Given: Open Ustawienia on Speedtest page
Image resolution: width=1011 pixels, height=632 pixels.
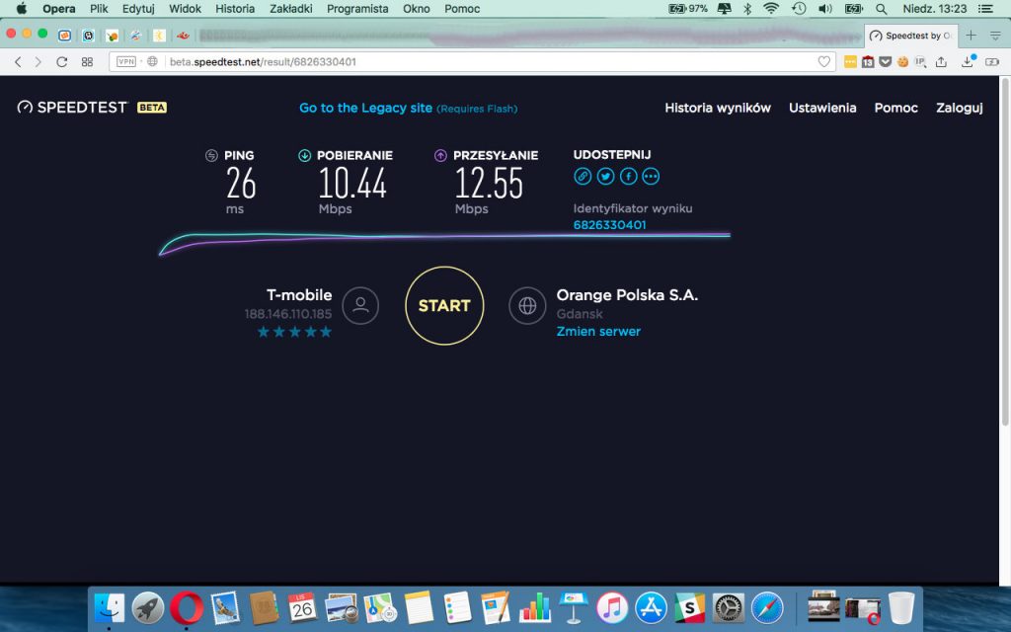Looking at the screenshot, I should click(822, 108).
